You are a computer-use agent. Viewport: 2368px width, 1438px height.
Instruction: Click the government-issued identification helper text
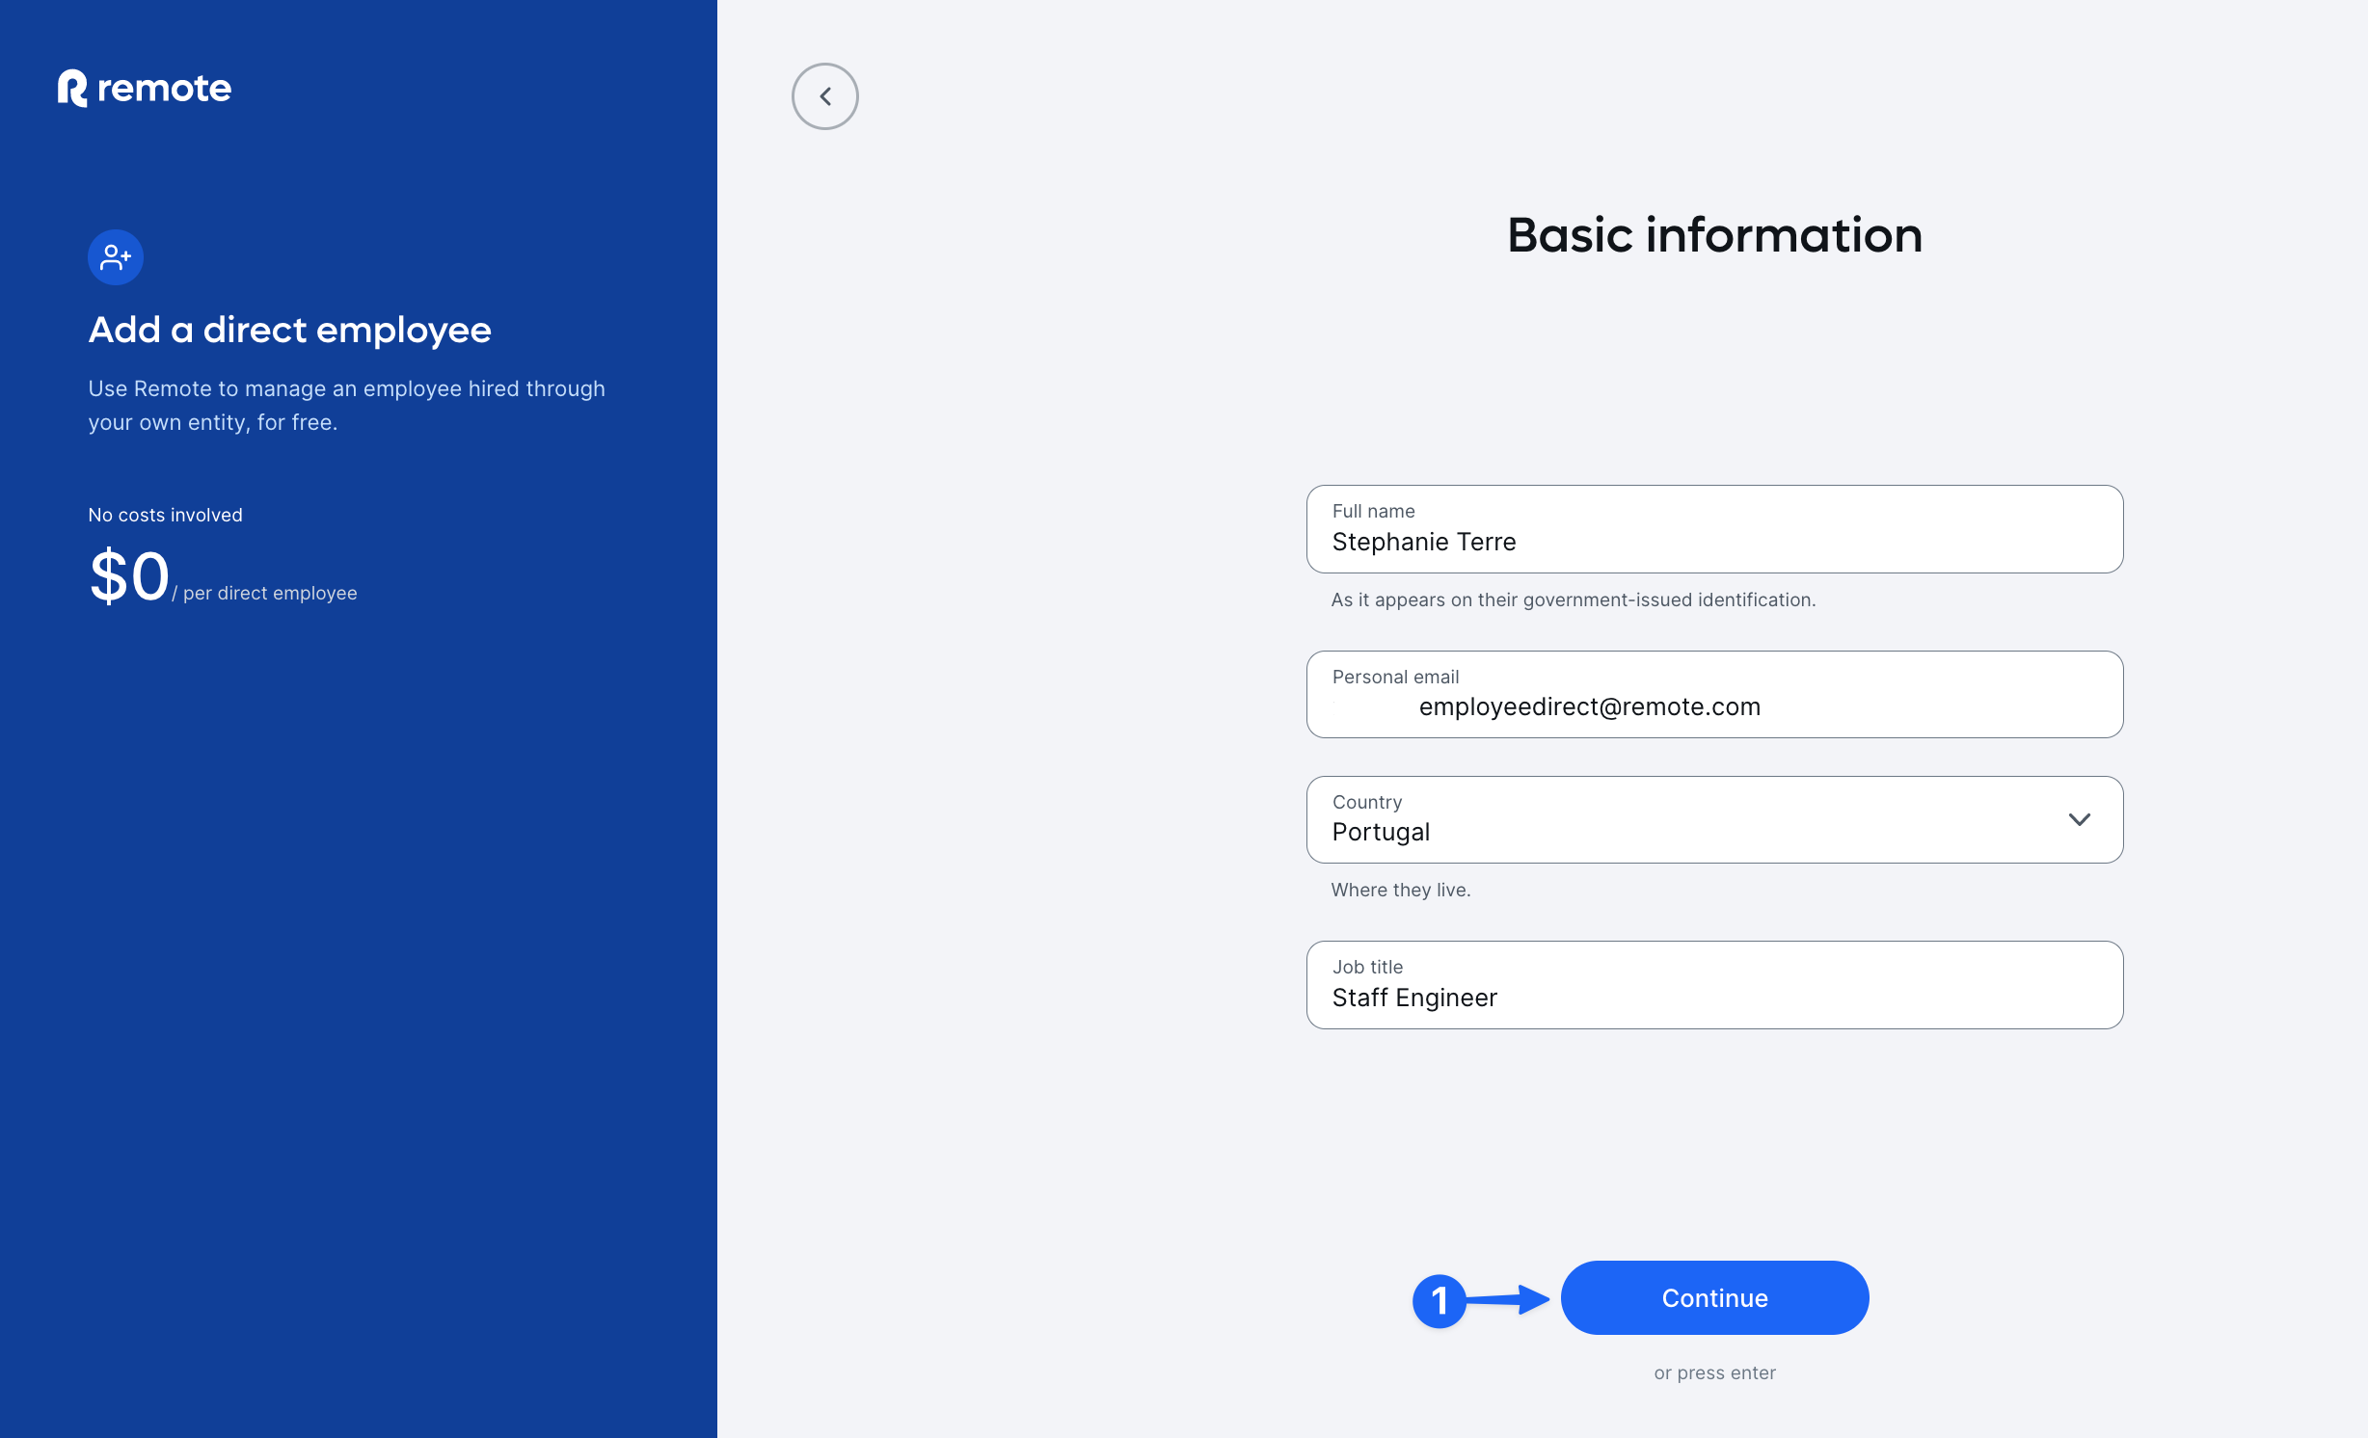[x=1574, y=599]
